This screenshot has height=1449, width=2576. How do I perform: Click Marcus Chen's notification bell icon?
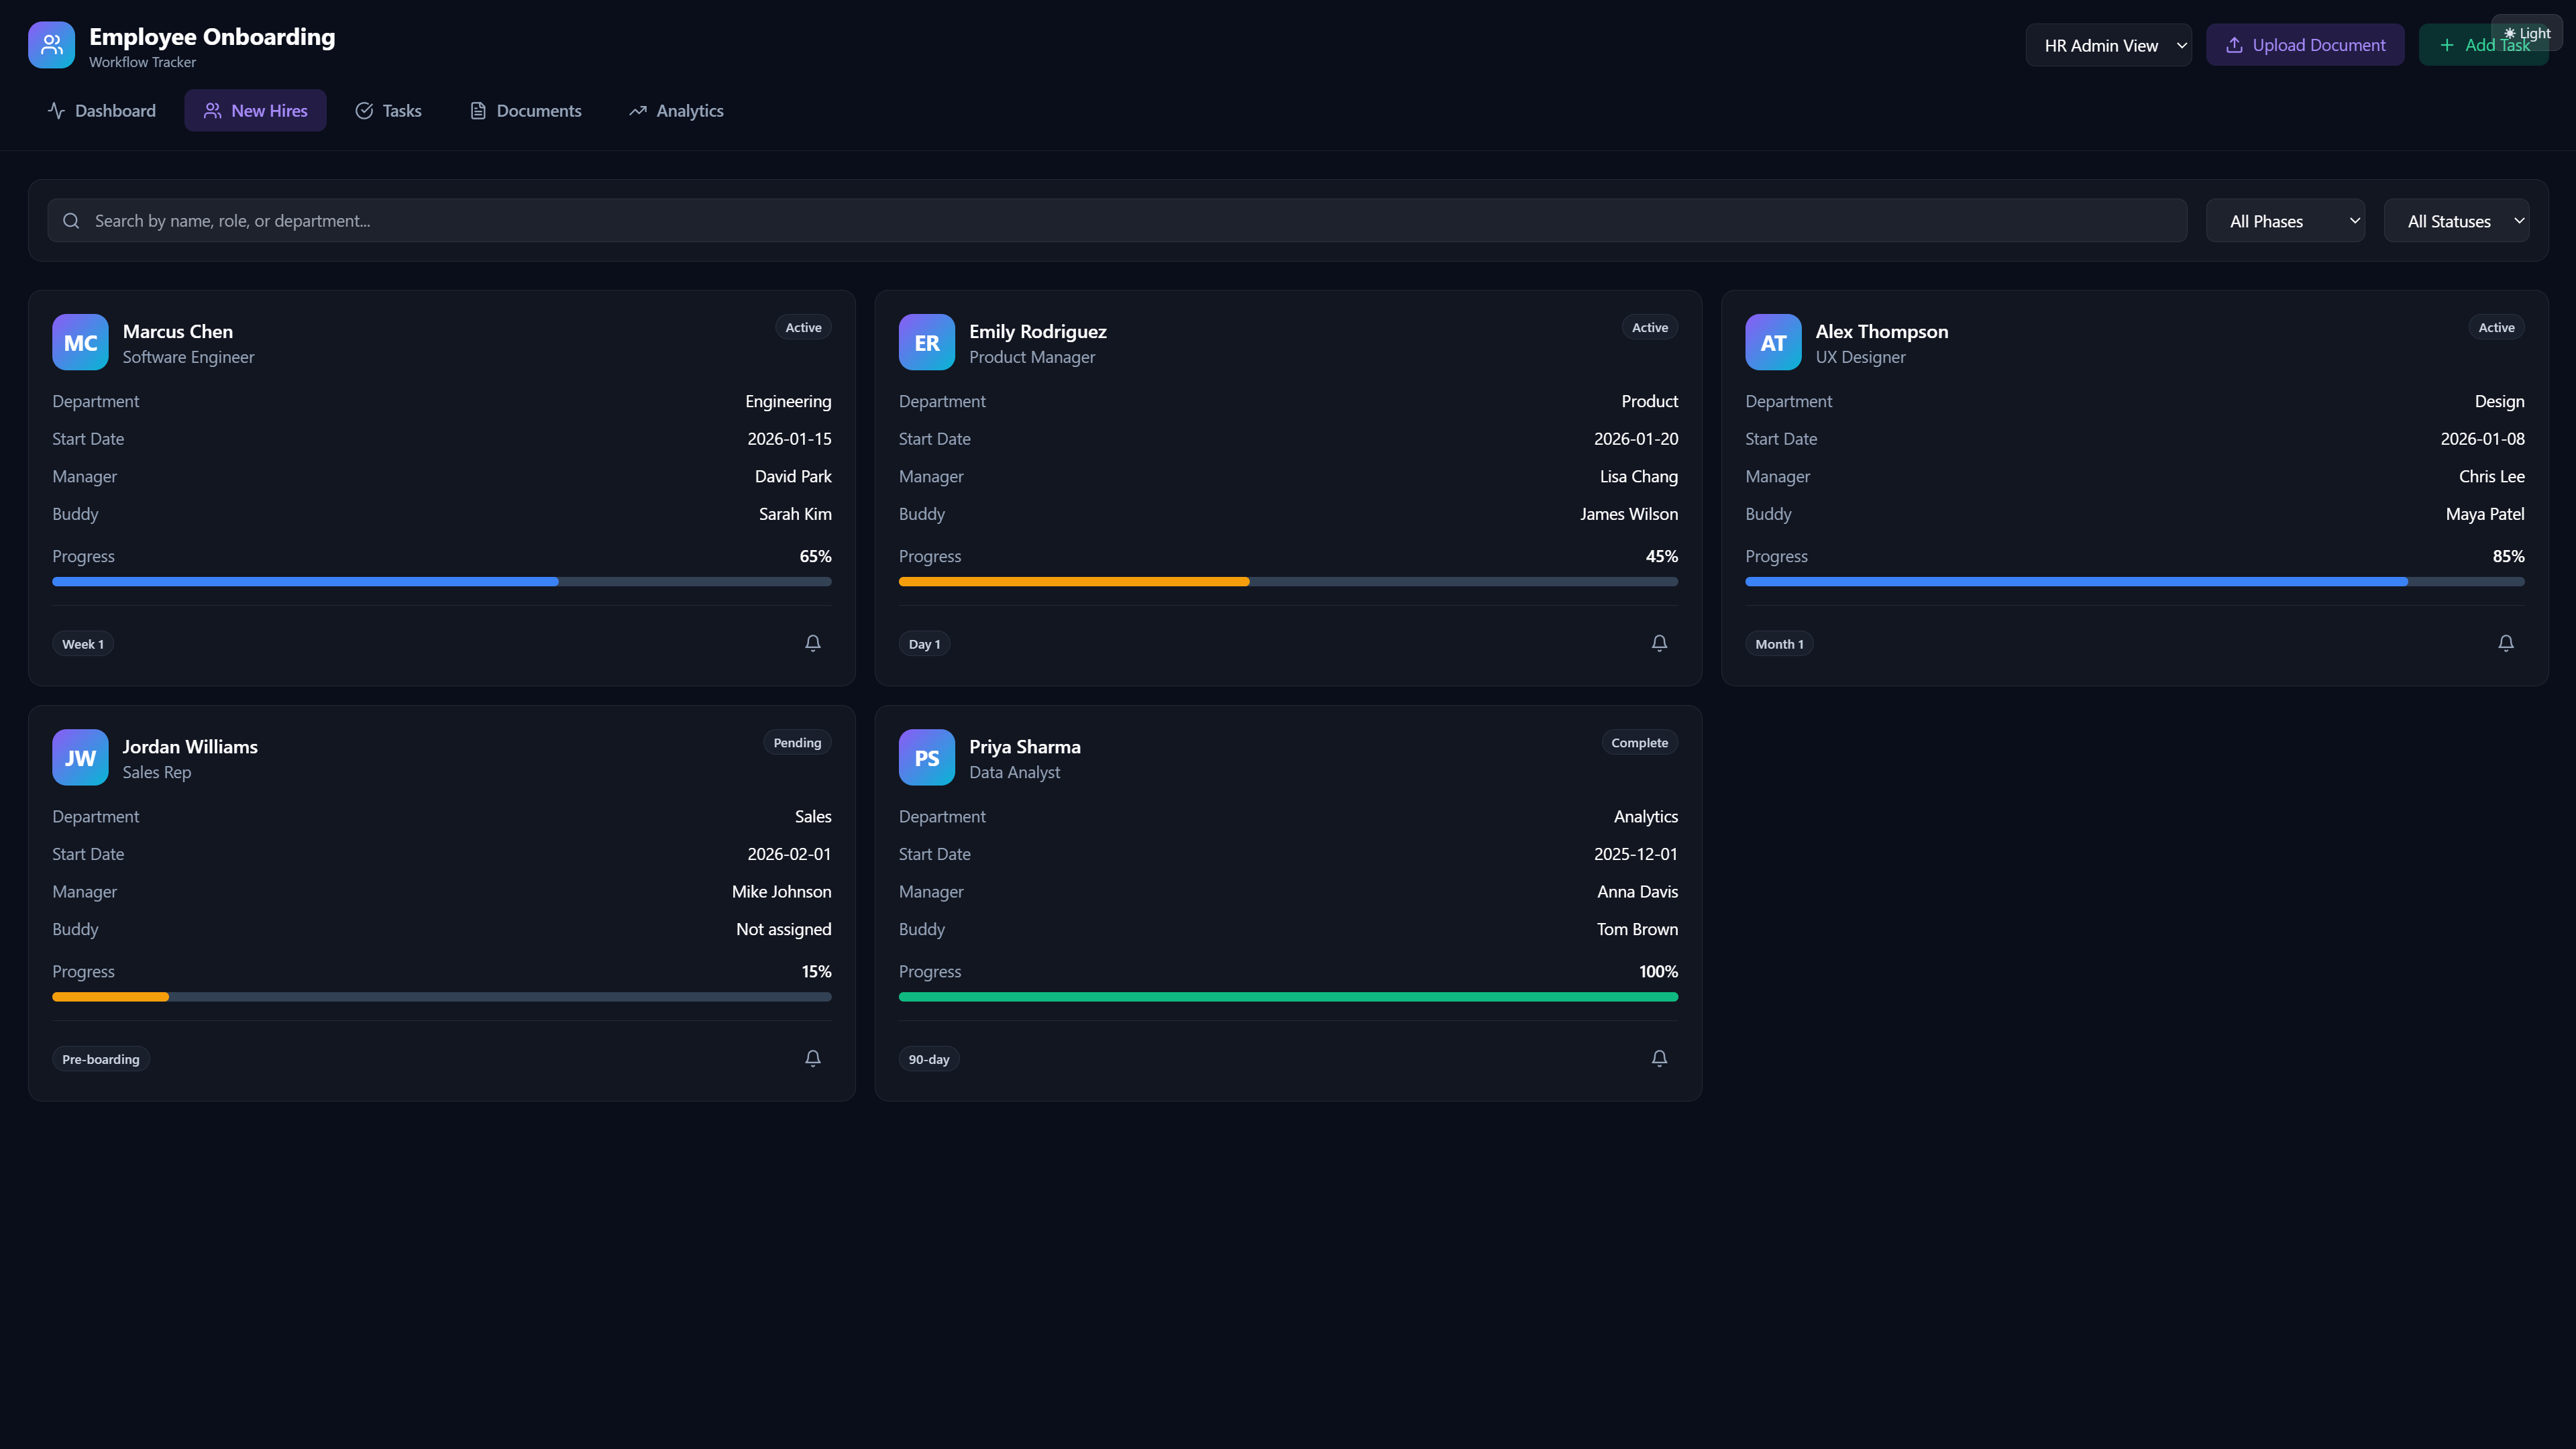click(x=812, y=643)
